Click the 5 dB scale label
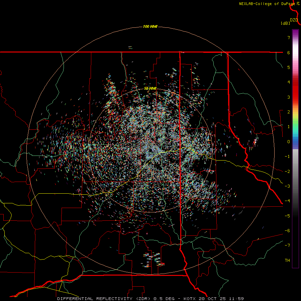Viewport: 301px width, 301px height. (x=289, y=67)
